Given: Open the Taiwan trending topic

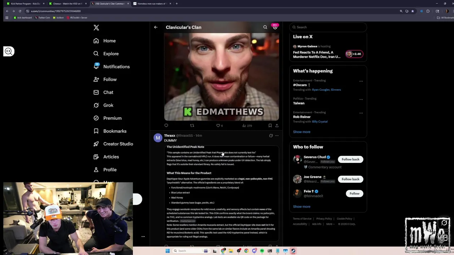Looking at the screenshot, I should point(299,103).
